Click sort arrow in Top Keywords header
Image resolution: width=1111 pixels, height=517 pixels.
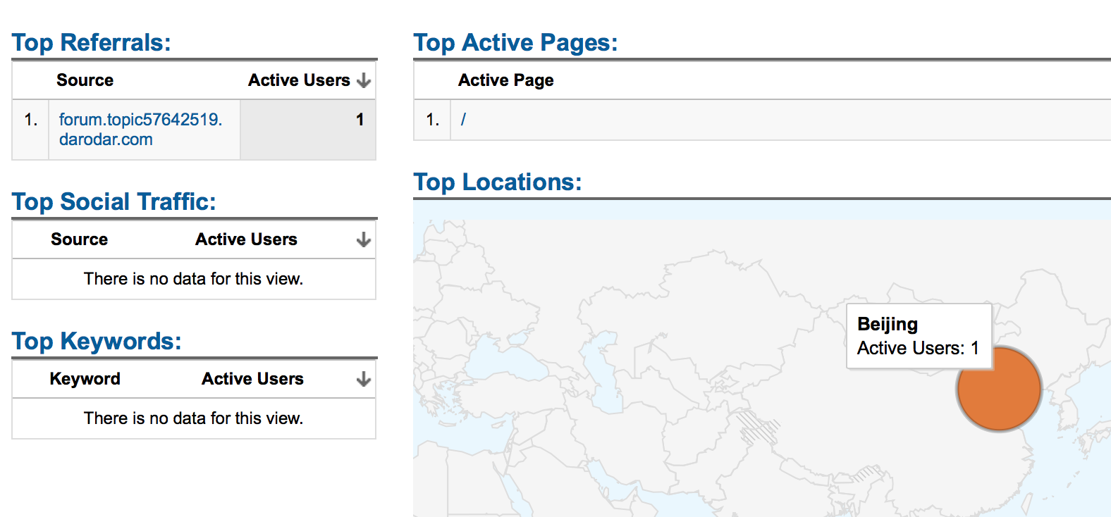pos(364,379)
